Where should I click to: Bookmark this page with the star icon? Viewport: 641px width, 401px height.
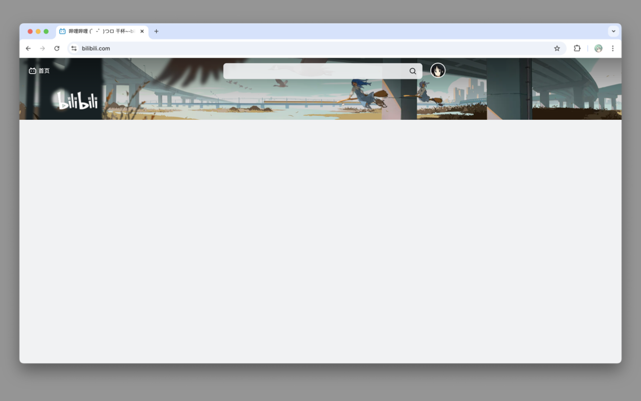tap(557, 49)
